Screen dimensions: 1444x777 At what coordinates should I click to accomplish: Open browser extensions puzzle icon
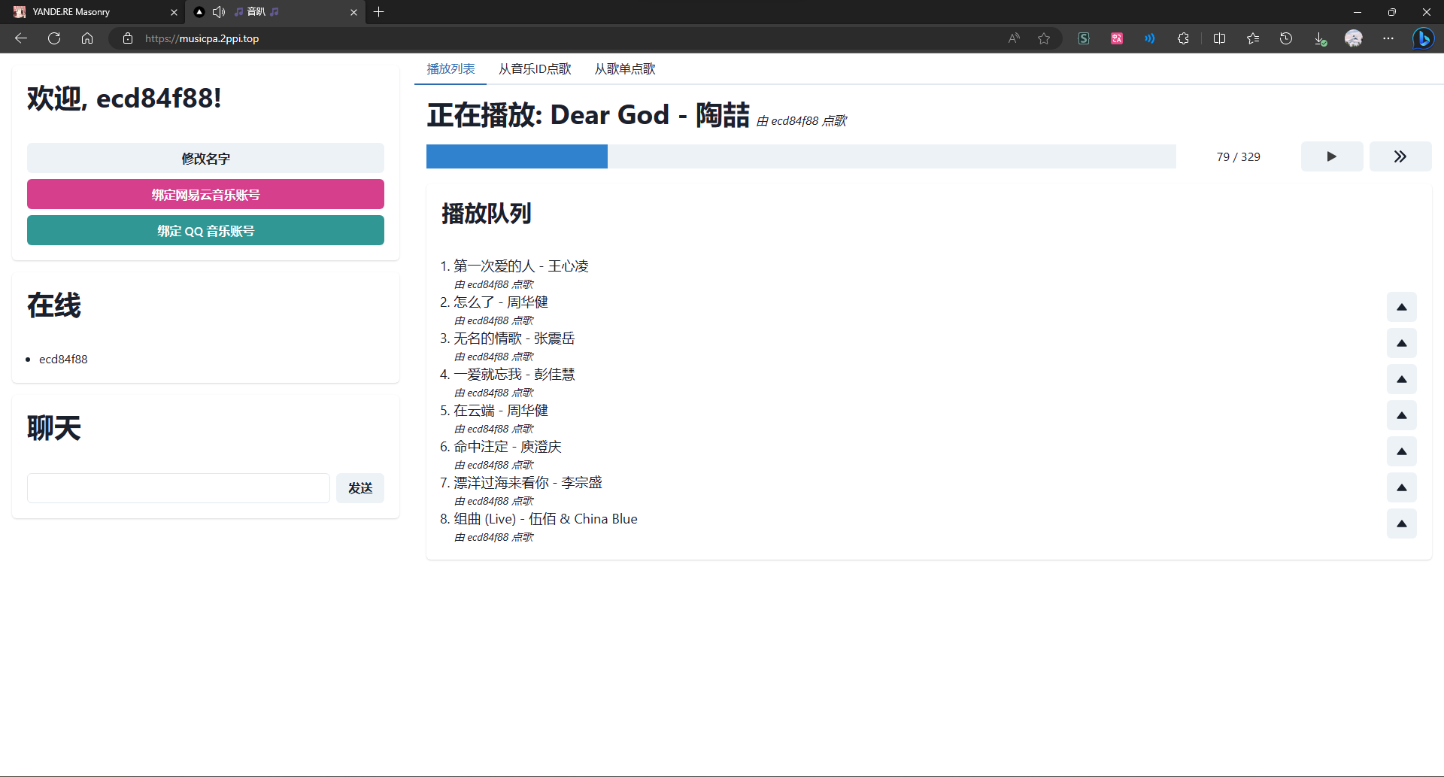(1183, 38)
